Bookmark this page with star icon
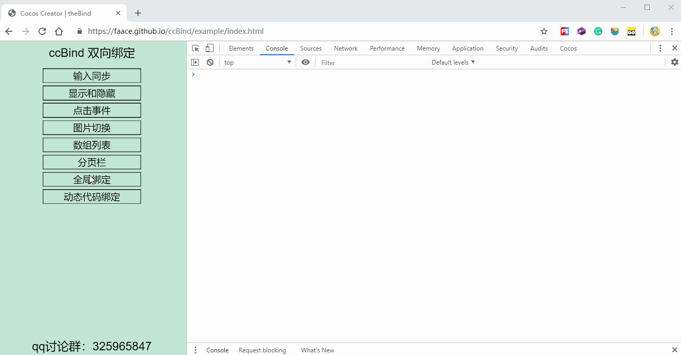681x355 pixels. [544, 31]
